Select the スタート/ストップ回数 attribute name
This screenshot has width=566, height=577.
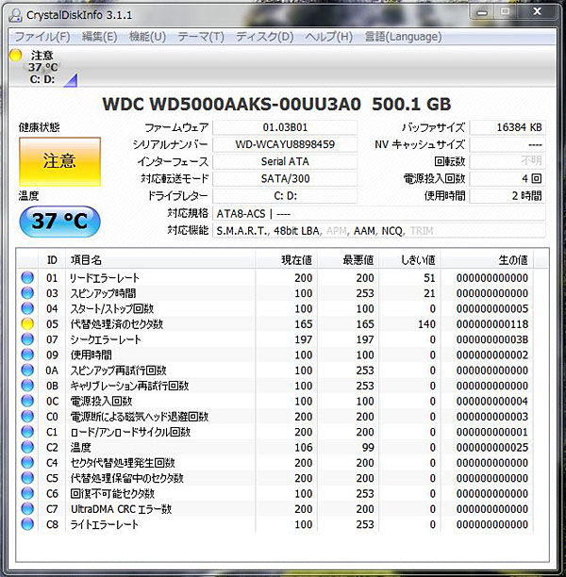coord(112,308)
